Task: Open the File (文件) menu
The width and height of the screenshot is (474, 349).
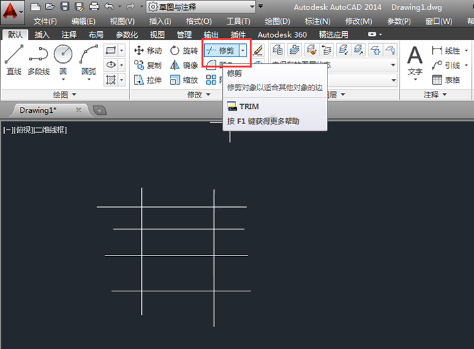Action: coord(45,21)
